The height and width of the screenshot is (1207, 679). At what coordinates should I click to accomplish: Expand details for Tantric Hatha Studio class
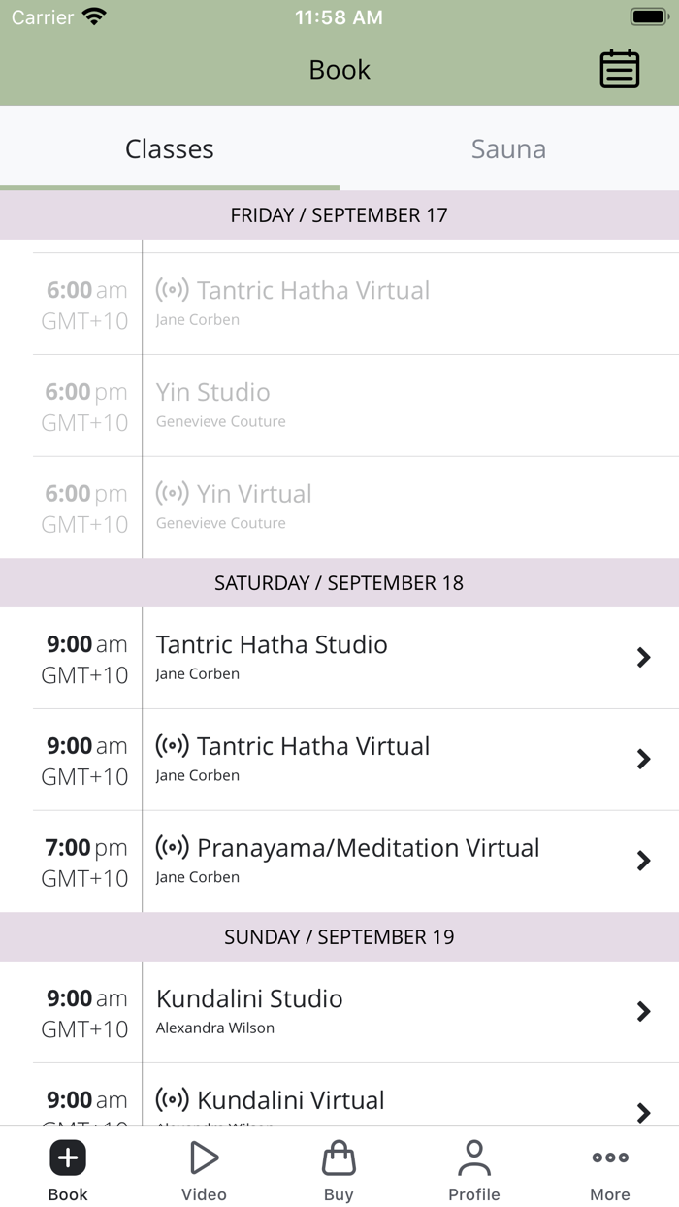click(643, 658)
